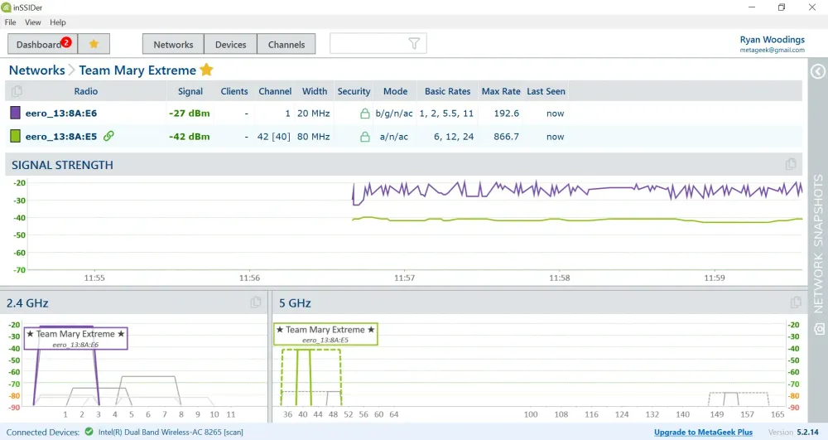Open the Dashboard view
This screenshot has height=440, width=828.
(41, 44)
